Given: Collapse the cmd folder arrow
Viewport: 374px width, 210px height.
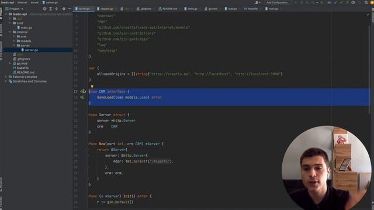Looking at the screenshot, I should (x=10, y=23).
